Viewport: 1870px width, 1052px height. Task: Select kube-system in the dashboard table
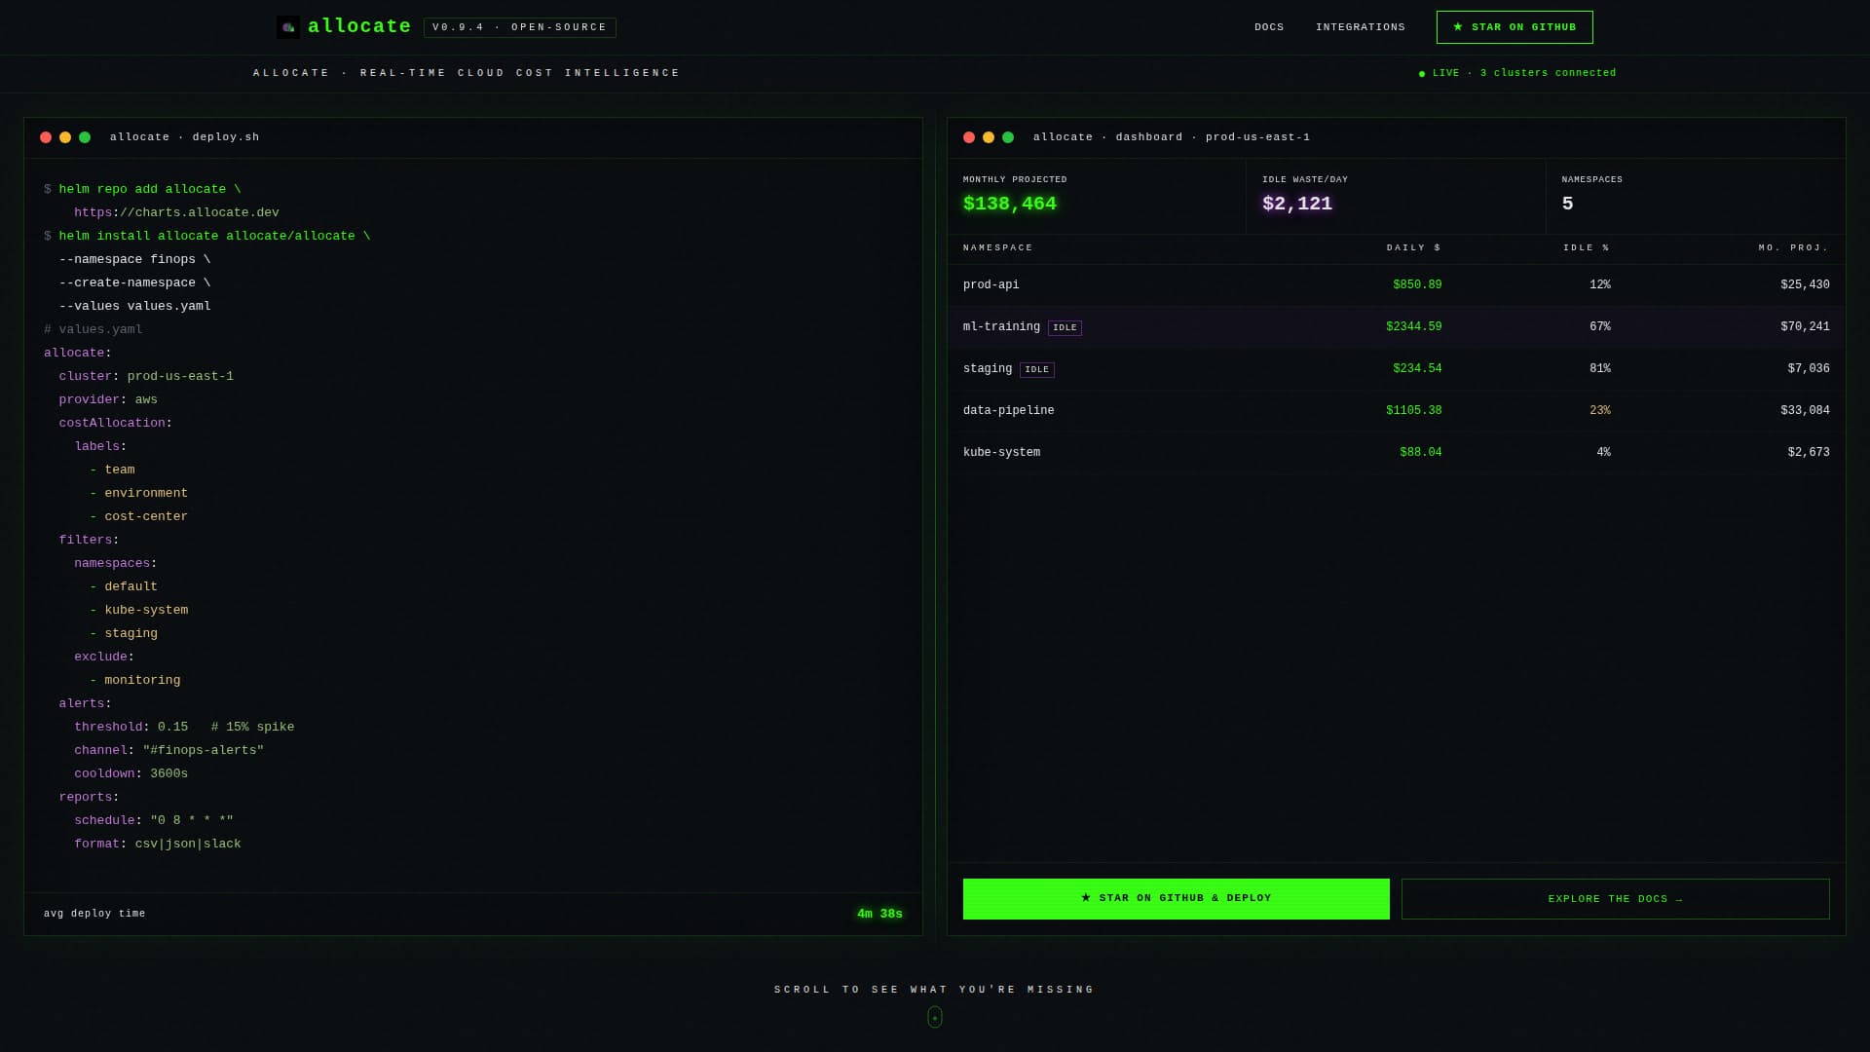point(1001,453)
